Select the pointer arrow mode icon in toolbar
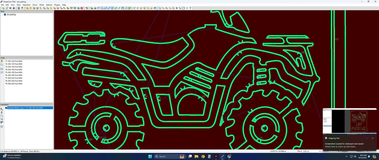 click(159, 8)
